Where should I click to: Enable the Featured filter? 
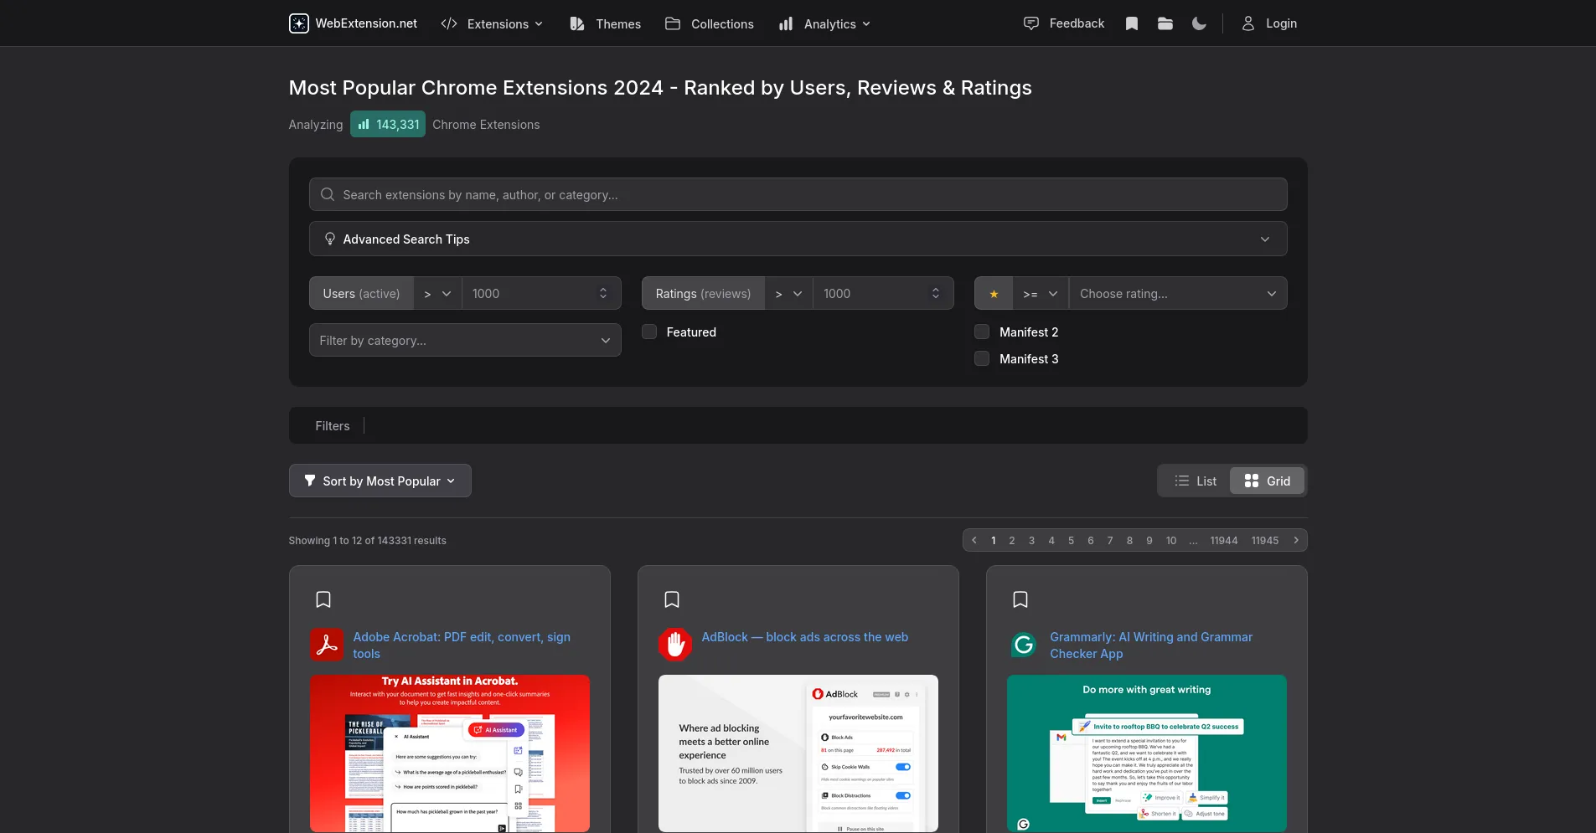(x=648, y=332)
